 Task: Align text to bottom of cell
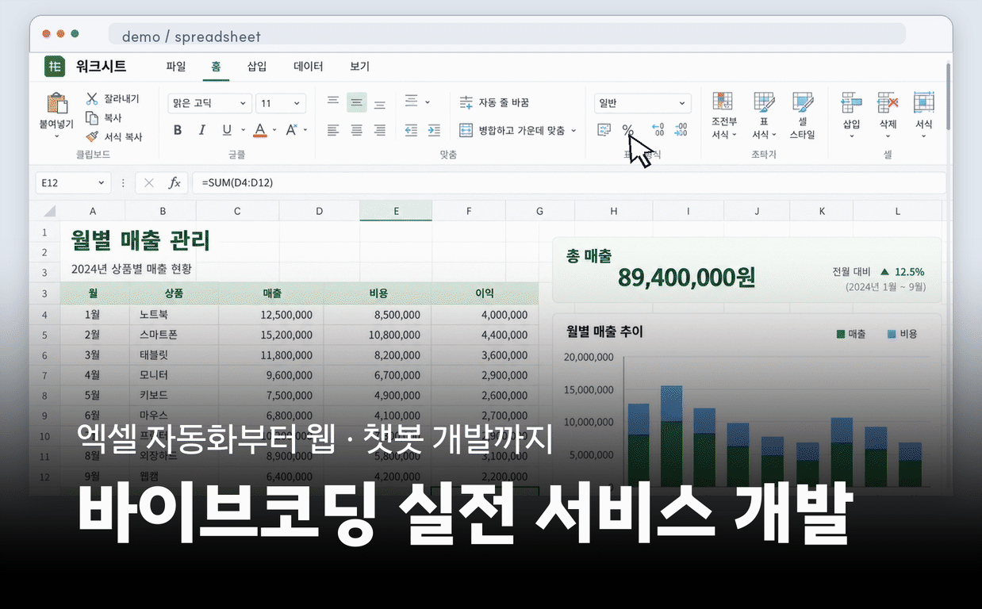point(380,103)
